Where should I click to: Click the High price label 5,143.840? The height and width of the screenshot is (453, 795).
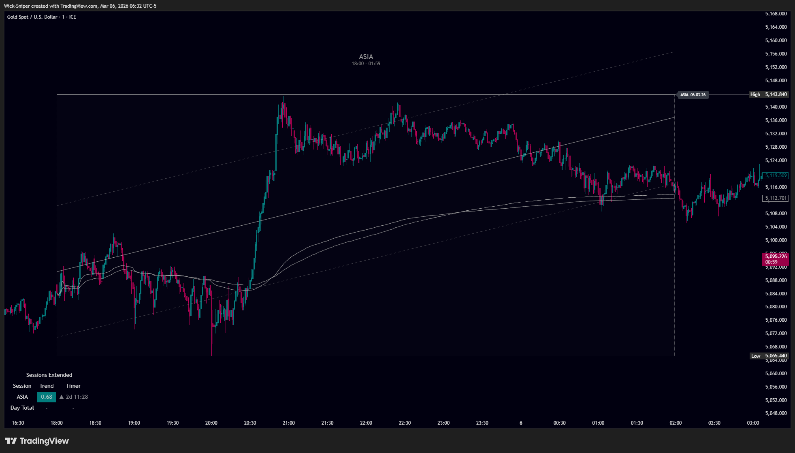point(776,94)
